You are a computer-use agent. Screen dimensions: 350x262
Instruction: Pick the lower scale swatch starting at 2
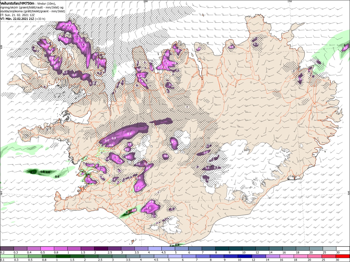click(x=91, y=256)
